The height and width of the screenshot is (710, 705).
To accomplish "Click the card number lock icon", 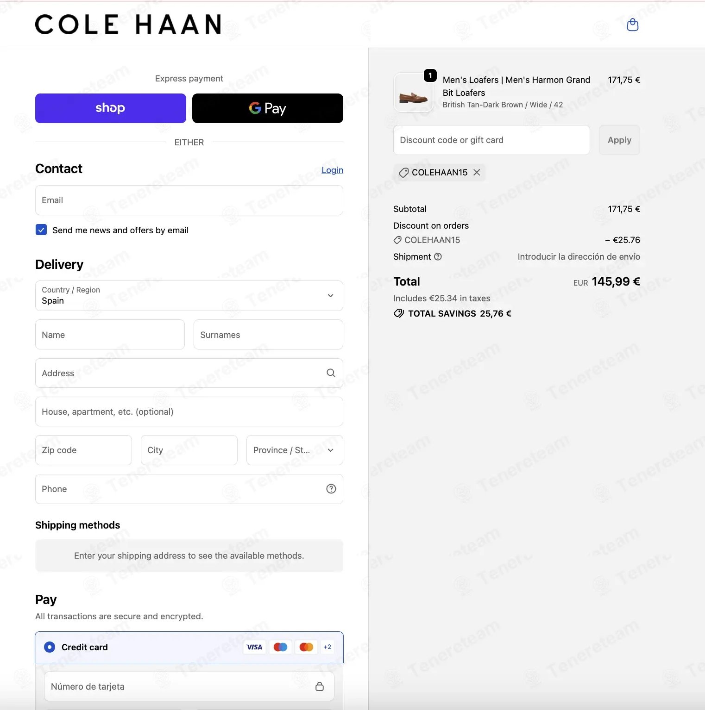I will (x=320, y=686).
